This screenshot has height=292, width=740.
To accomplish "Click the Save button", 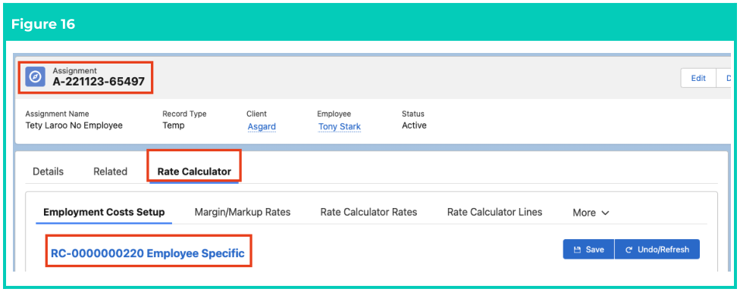I will tap(588, 250).
